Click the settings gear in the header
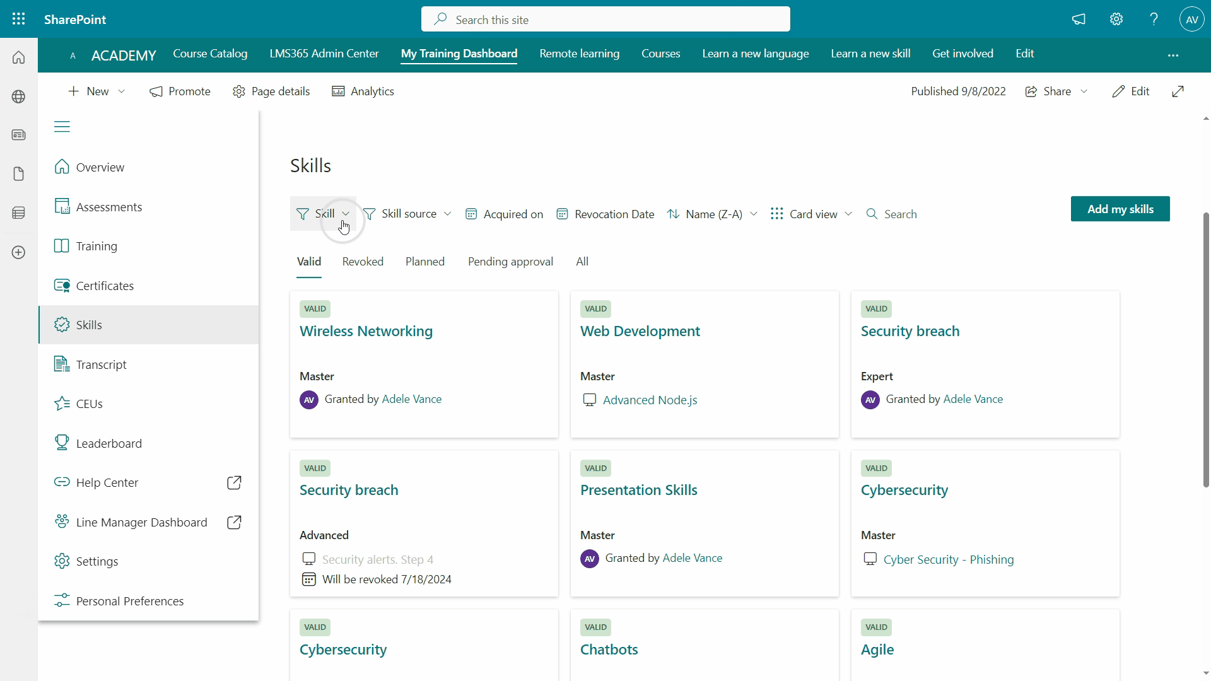The height and width of the screenshot is (681, 1211). (1116, 19)
